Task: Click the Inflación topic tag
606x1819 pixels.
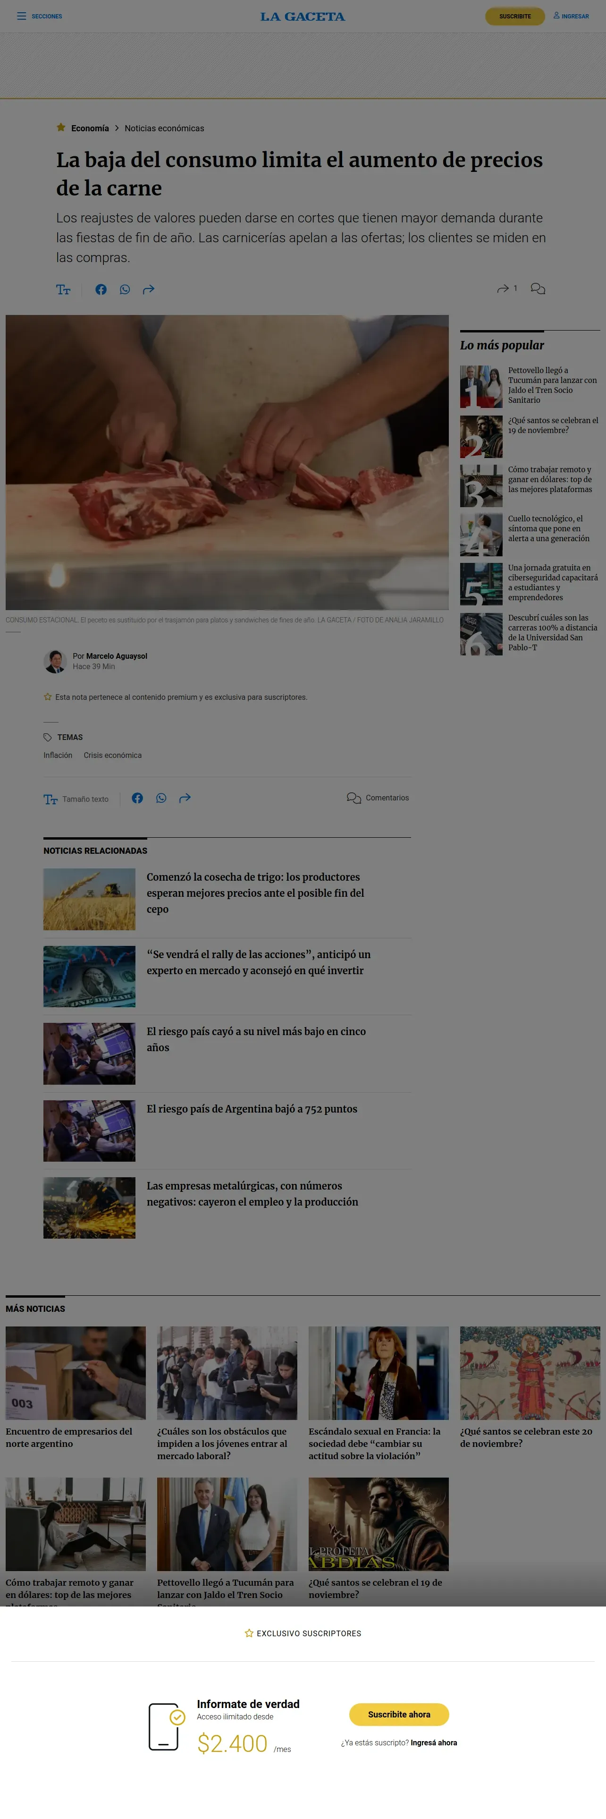Action: (58, 756)
